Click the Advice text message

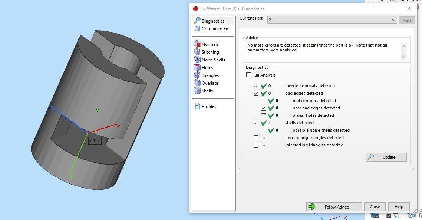pyautogui.click(x=317, y=47)
